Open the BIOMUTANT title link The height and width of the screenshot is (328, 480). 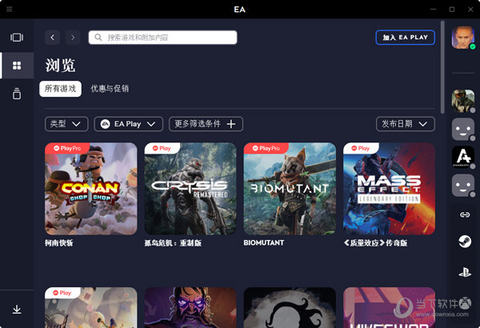point(264,243)
